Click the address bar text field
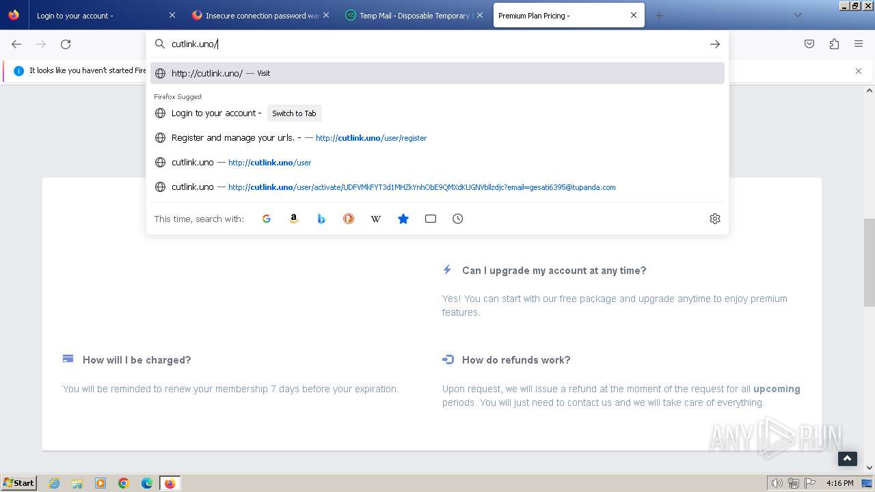This screenshot has width=875, height=492. pyautogui.click(x=437, y=44)
